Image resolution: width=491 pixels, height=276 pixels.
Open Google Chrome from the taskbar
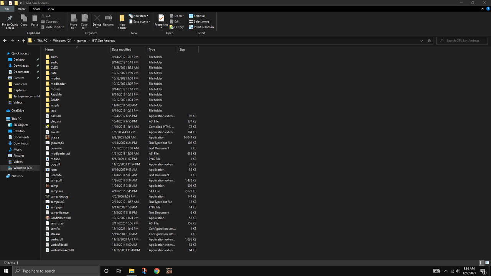[157, 271]
